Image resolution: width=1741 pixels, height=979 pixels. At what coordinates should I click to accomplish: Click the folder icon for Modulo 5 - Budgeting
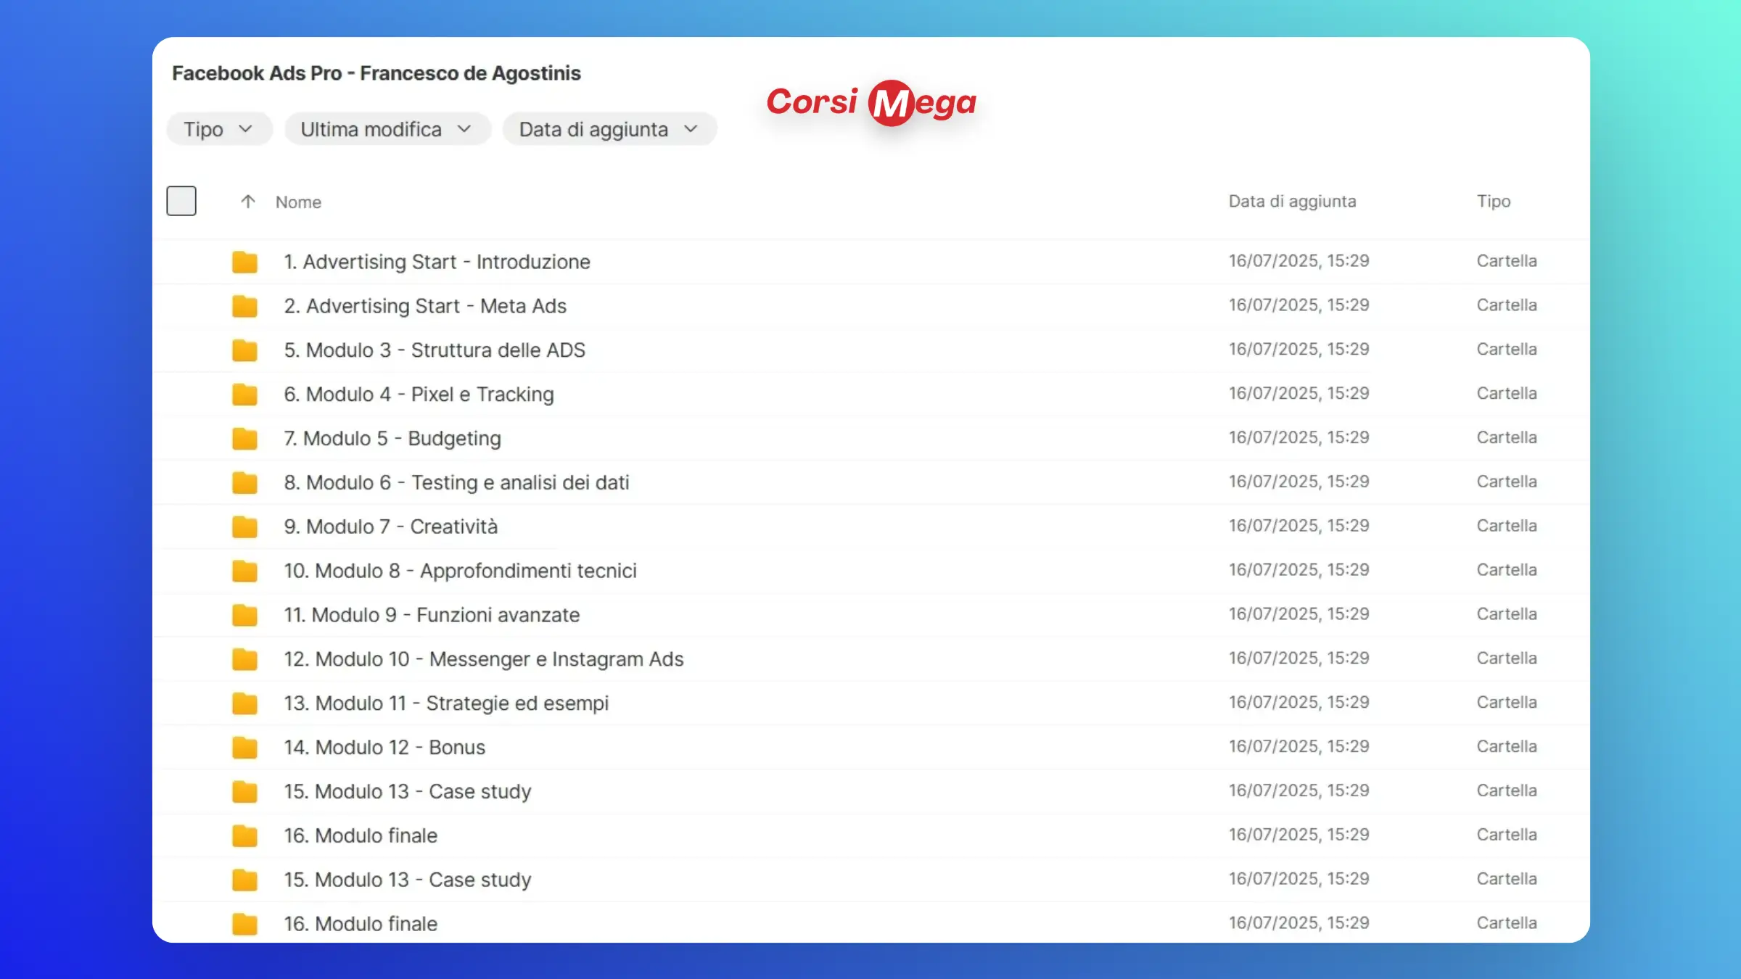(244, 439)
